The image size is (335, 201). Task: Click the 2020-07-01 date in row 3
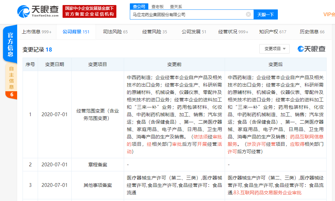pos(54,185)
